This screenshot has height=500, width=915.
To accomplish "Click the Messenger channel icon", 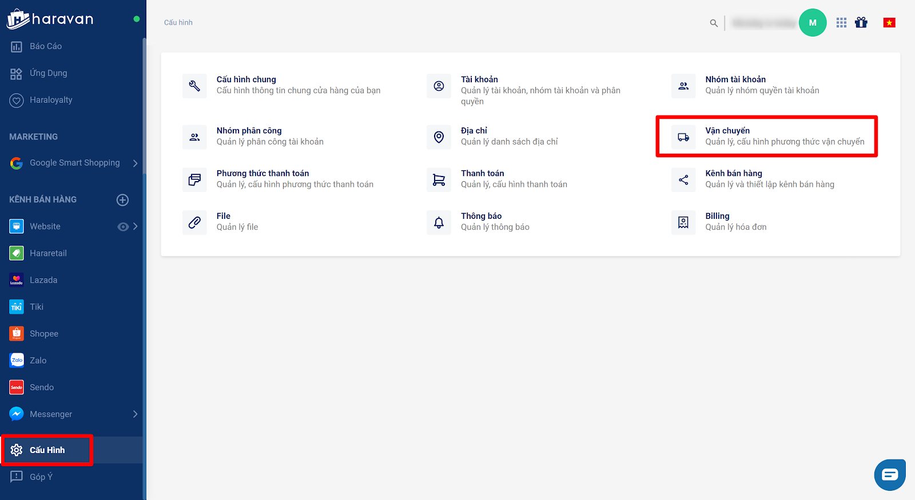I will coord(17,414).
